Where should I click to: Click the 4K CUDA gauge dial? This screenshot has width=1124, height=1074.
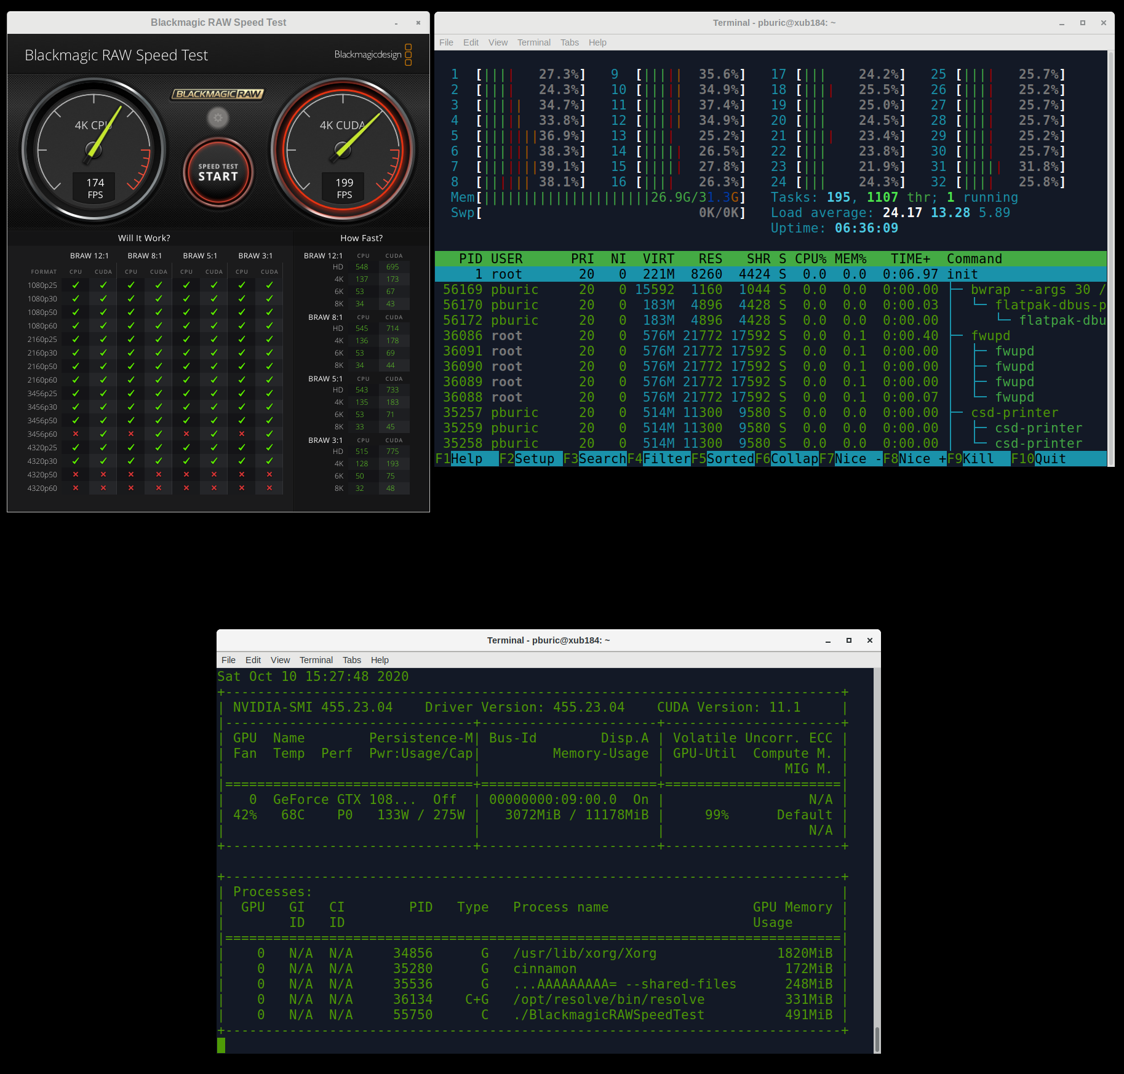tap(343, 150)
